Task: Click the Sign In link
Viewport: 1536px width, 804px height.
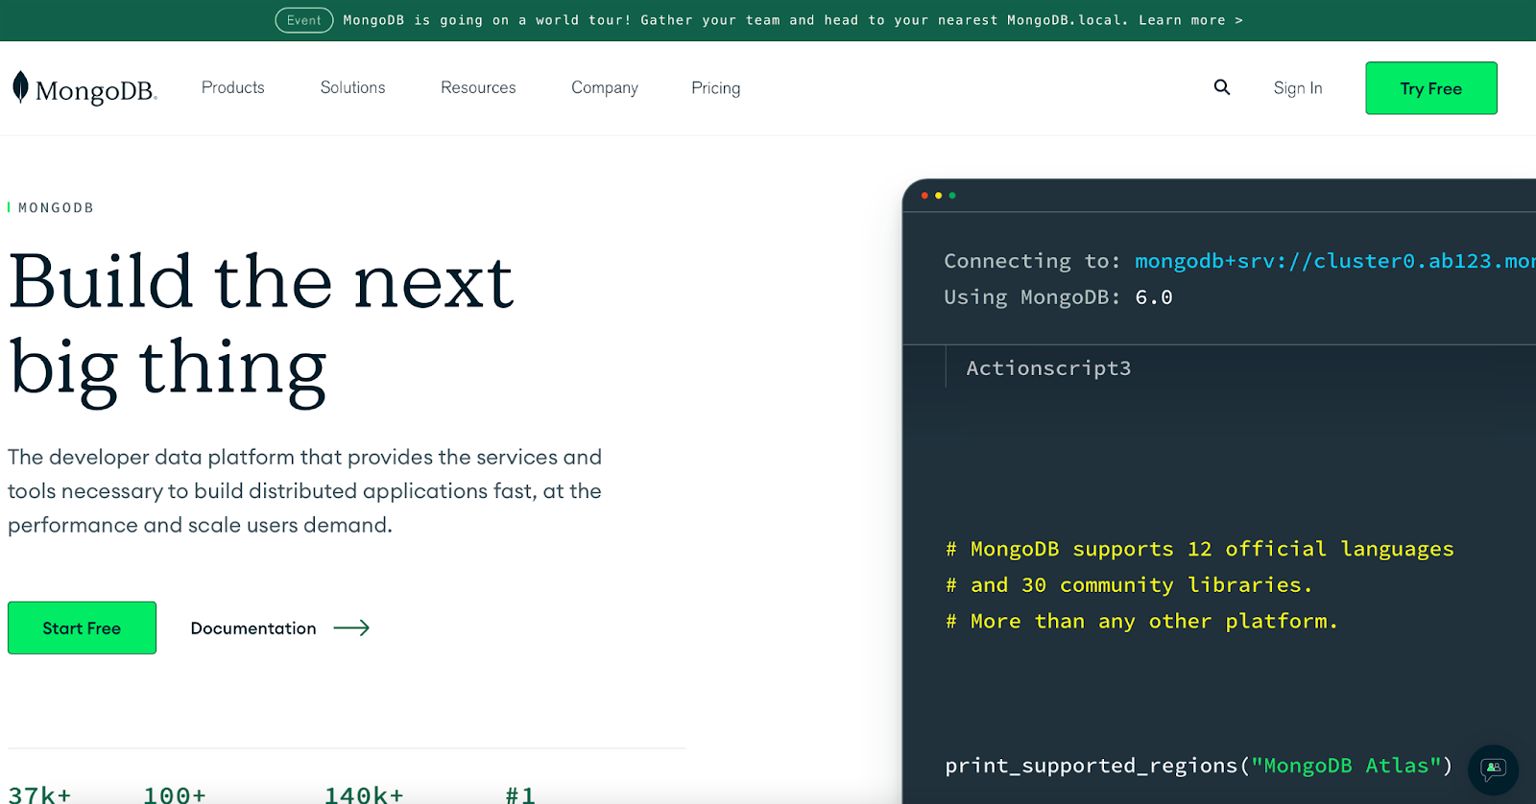Action: click(1297, 88)
